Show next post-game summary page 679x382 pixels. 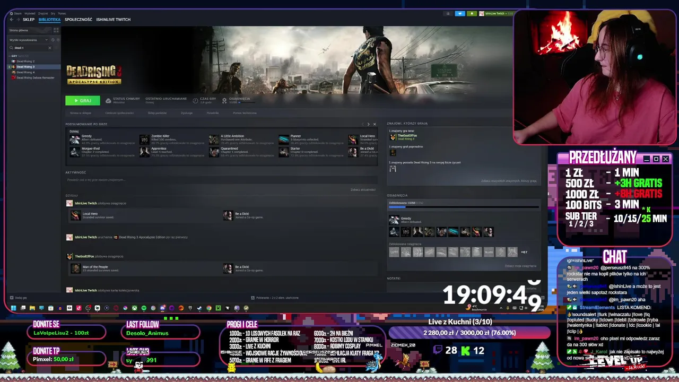[x=368, y=124]
